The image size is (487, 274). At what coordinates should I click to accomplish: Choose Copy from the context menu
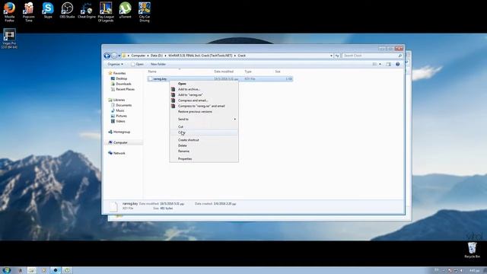click(x=204, y=132)
